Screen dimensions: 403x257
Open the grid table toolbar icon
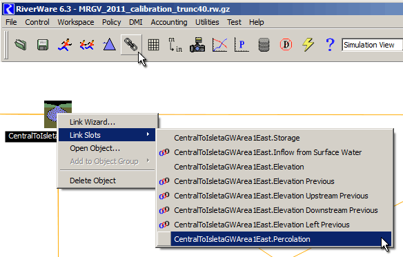(x=153, y=45)
